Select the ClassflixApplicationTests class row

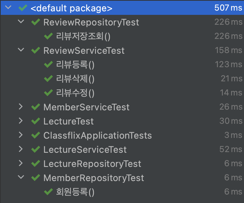pyautogui.click(x=122, y=135)
